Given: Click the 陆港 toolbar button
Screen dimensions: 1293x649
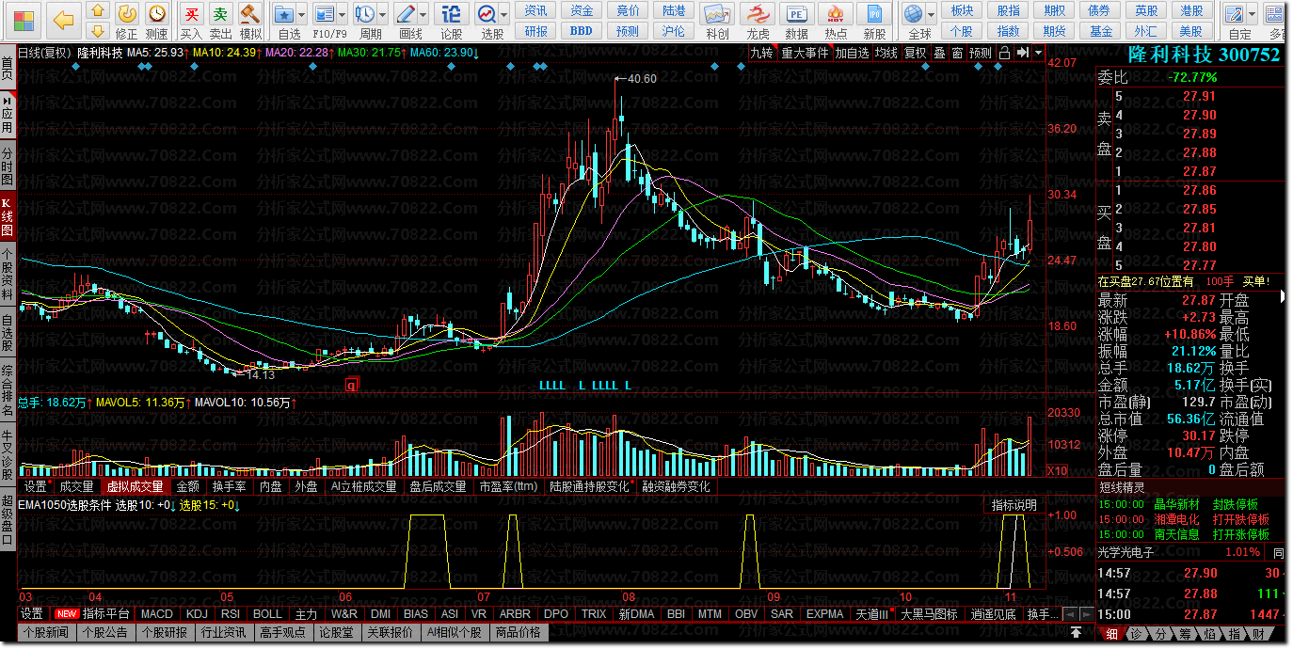Looking at the screenshot, I should click(674, 10).
